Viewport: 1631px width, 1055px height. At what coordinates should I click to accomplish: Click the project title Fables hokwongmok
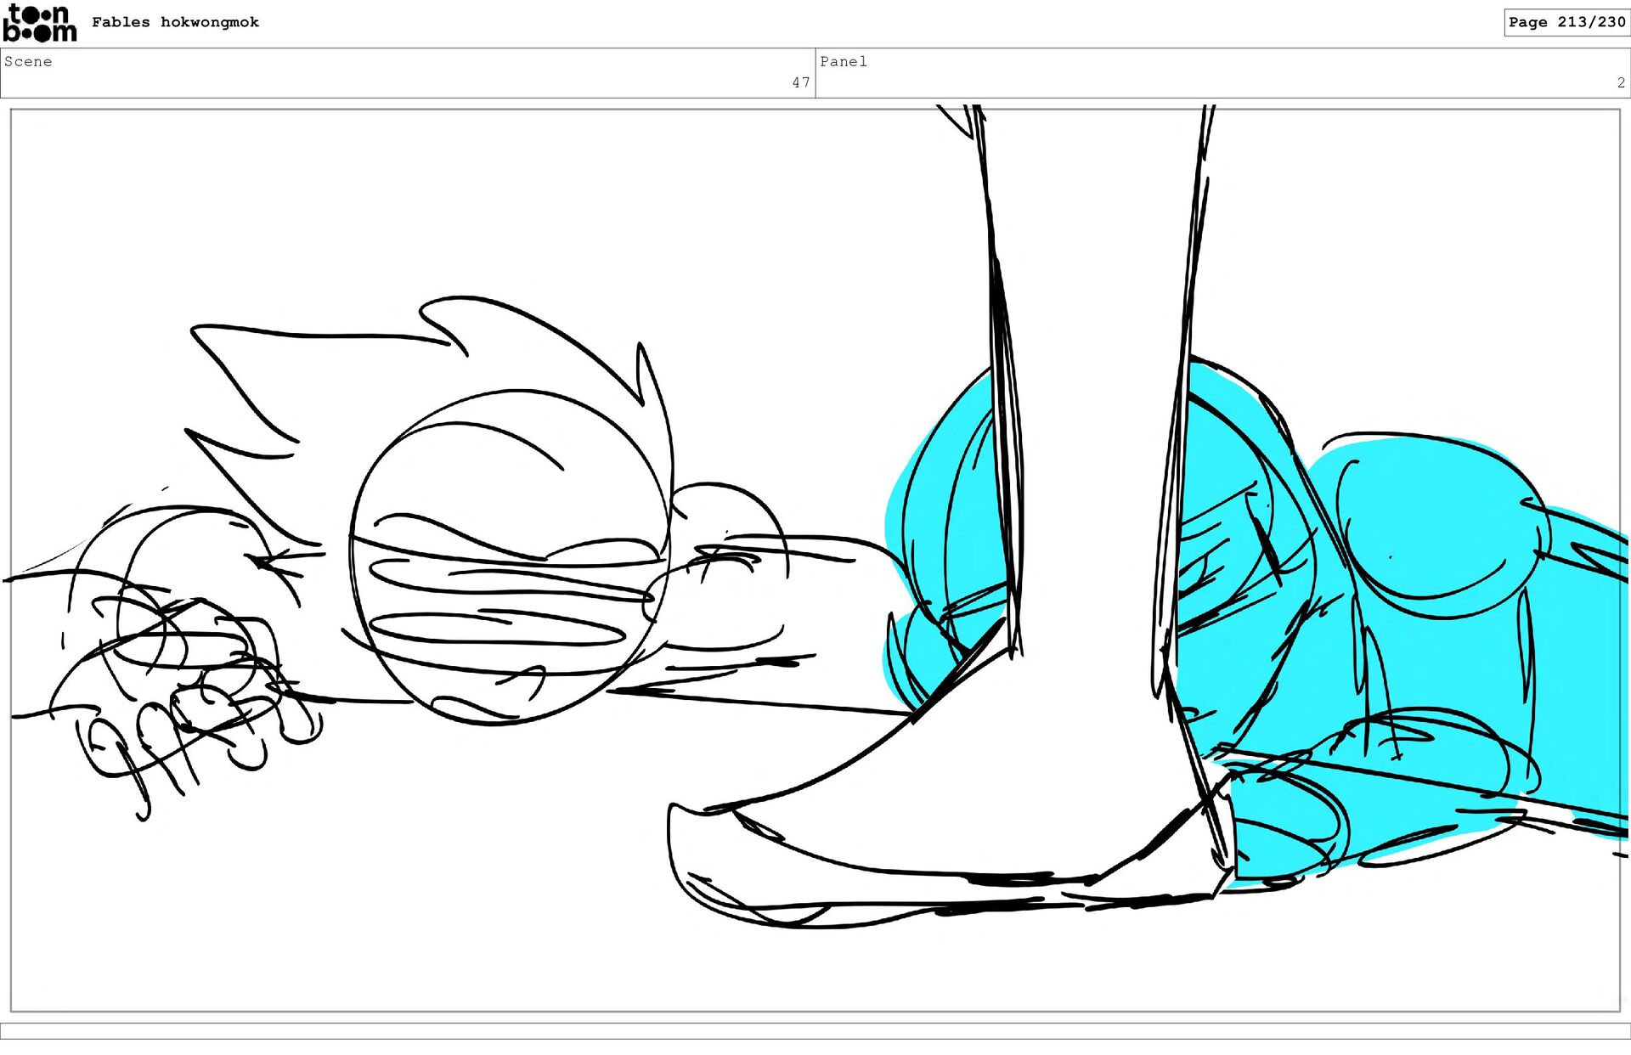(175, 22)
